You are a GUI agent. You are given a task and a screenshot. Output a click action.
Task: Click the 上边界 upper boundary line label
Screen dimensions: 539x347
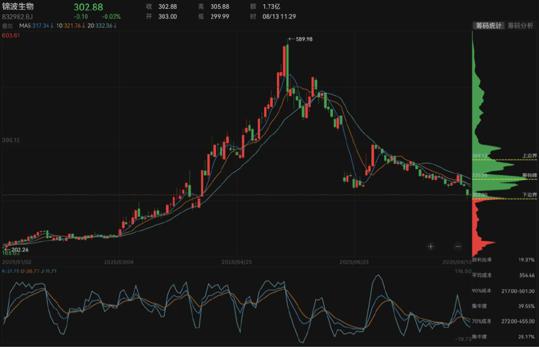click(x=528, y=156)
